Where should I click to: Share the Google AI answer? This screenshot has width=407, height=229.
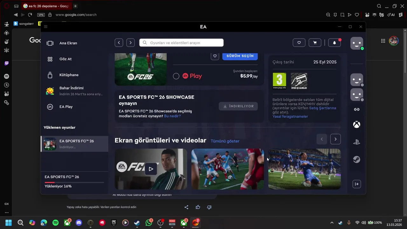coord(186,207)
